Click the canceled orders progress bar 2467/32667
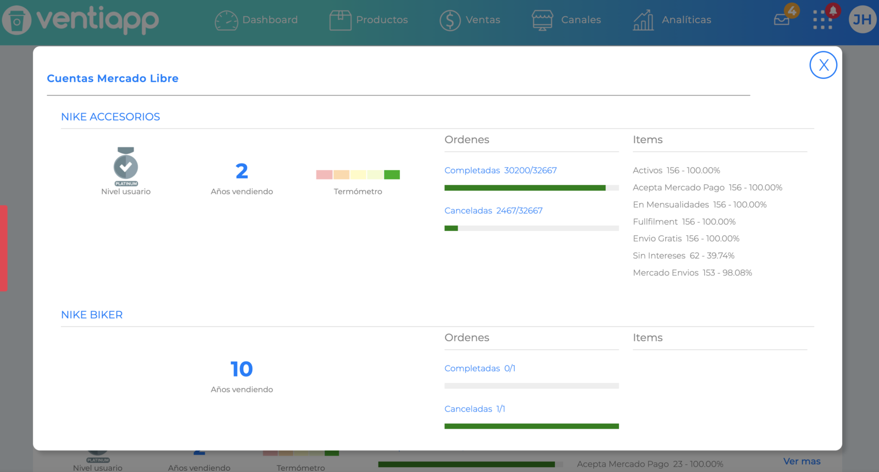This screenshot has width=879, height=472. (531, 228)
